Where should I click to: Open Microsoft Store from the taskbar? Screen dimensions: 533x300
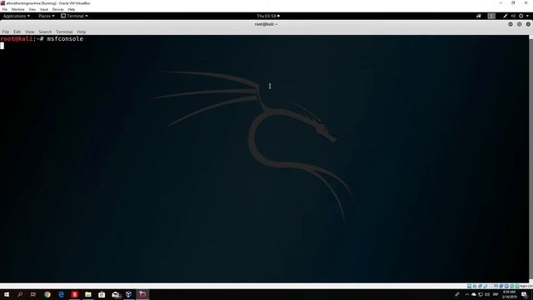(x=102, y=294)
